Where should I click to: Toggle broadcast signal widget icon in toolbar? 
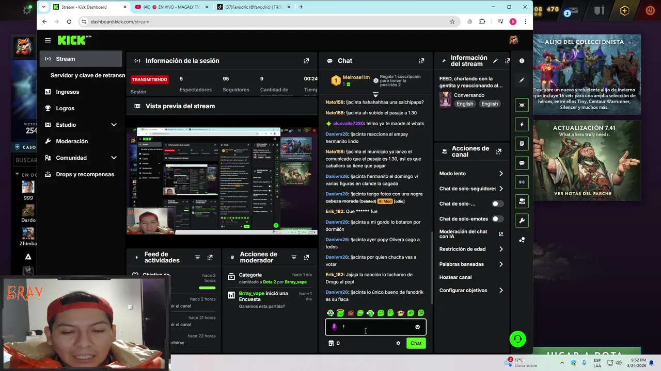click(522, 182)
